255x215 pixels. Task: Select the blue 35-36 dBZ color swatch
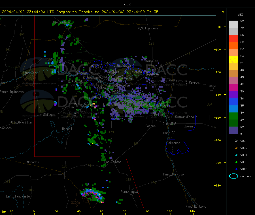click(233, 102)
